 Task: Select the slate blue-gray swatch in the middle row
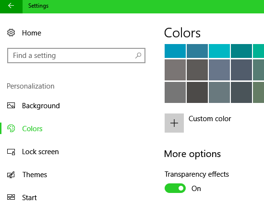(x=219, y=70)
